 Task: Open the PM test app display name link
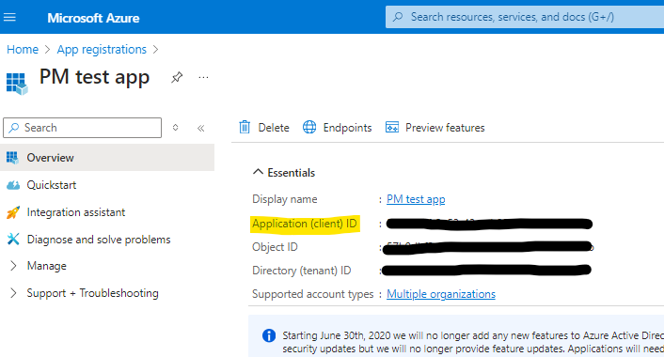tap(416, 199)
